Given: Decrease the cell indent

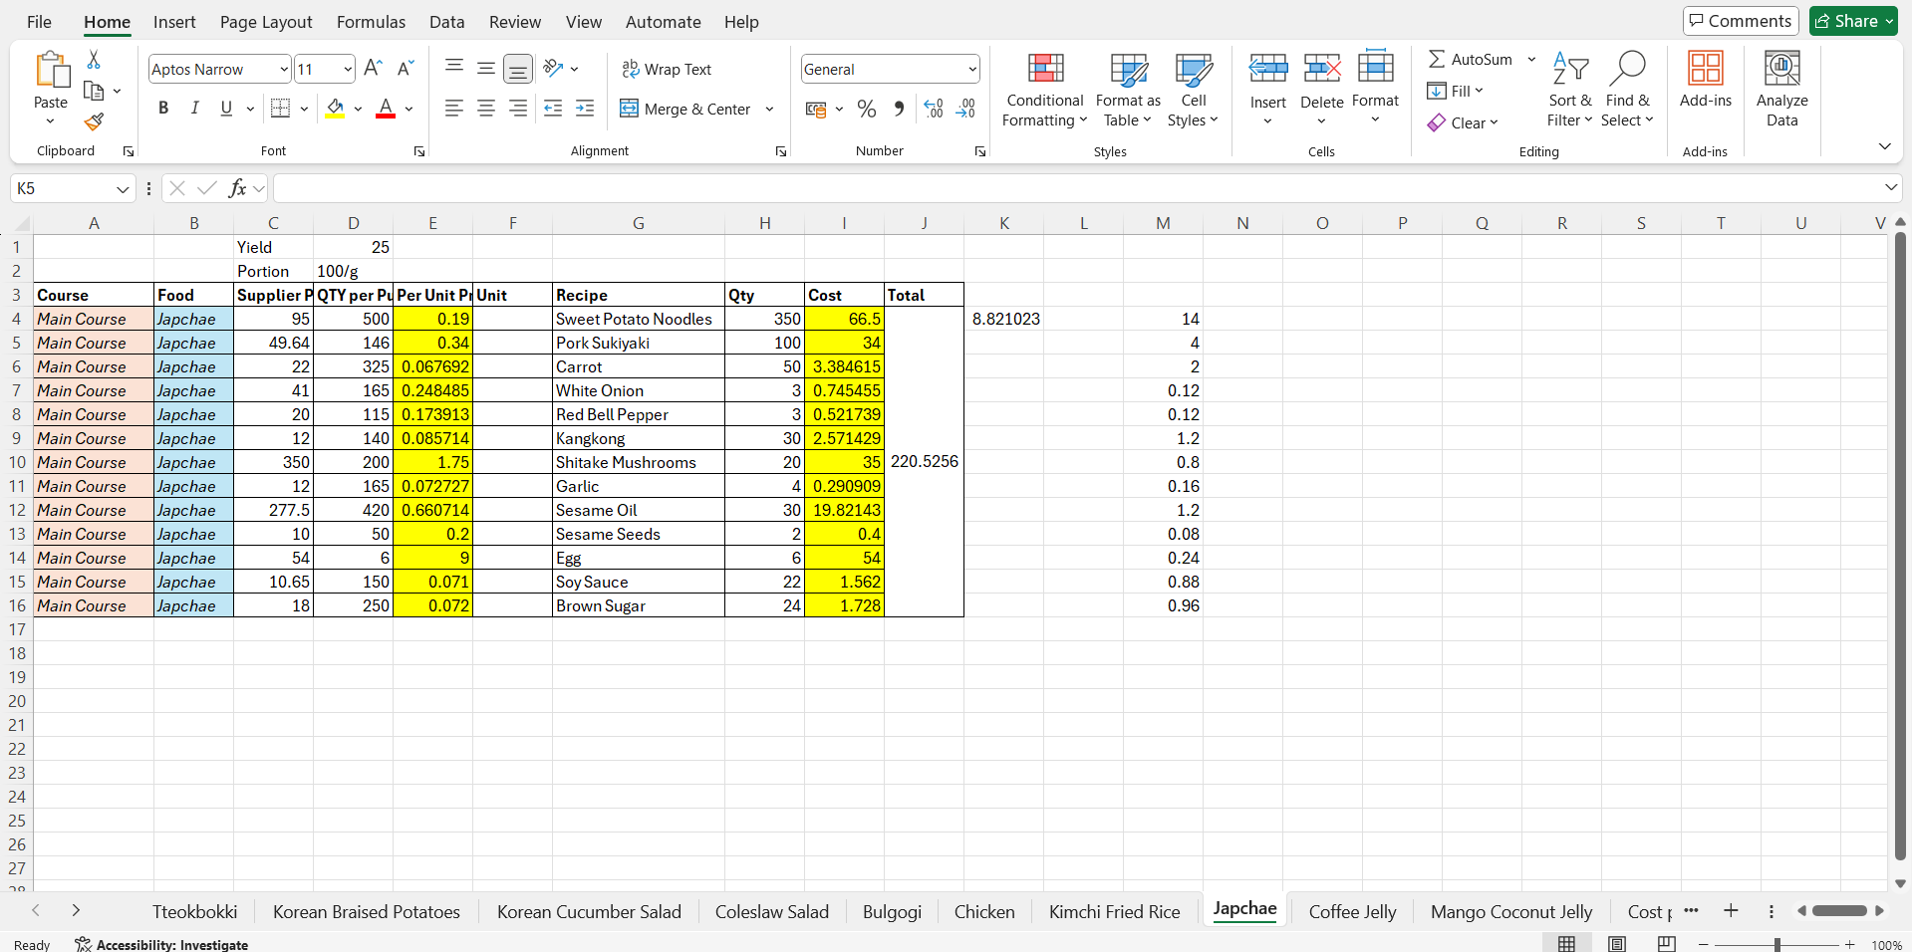Looking at the screenshot, I should pos(553,109).
